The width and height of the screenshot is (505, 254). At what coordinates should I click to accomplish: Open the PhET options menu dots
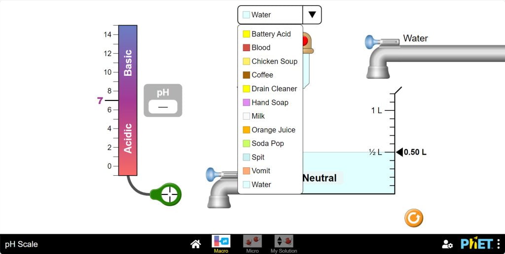click(499, 244)
